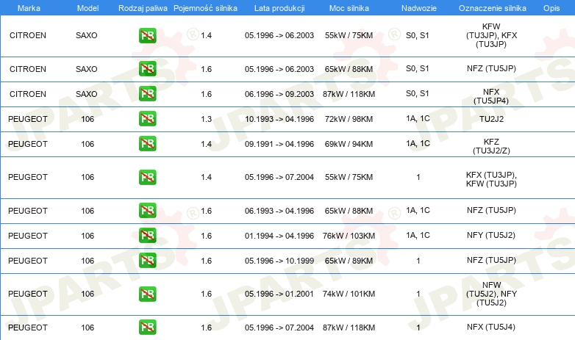This screenshot has width=575, height=340.
Task: Select engine code KFX (TU3JP), KFW (TU3JP) of Peugeot
Action: pyautogui.click(x=491, y=179)
